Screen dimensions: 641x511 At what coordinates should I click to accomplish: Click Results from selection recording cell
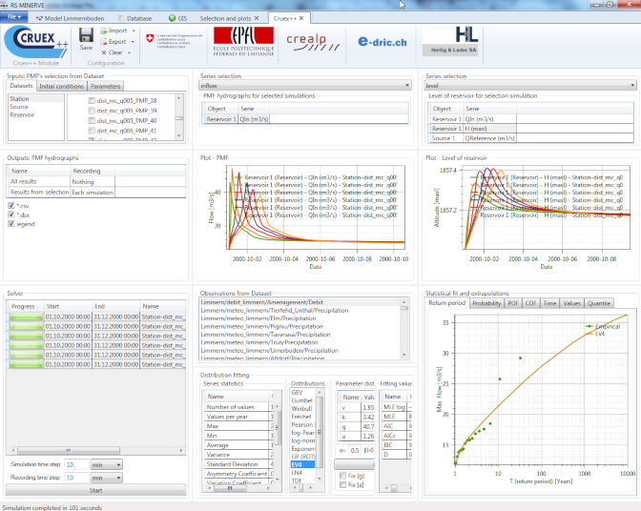click(93, 192)
